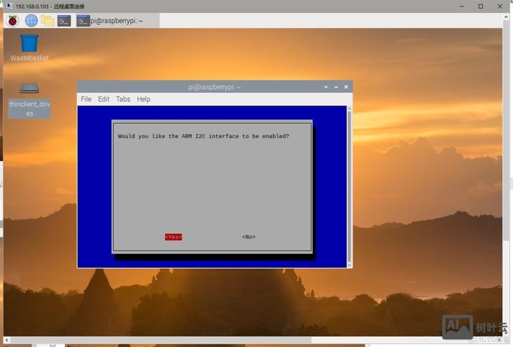Launch Terminal from the taskbar launcher
The width and height of the screenshot is (513, 347).
(x=64, y=20)
